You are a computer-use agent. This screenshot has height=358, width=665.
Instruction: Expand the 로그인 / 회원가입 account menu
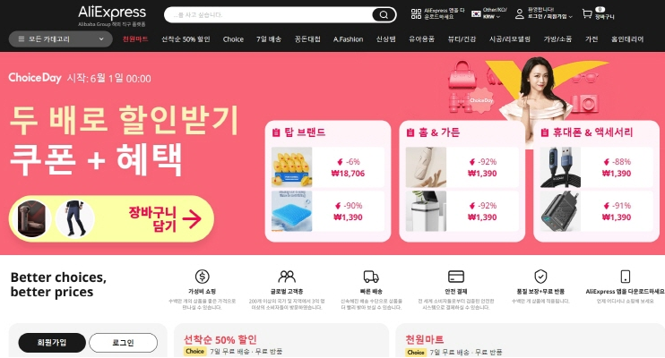click(x=549, y=16)
